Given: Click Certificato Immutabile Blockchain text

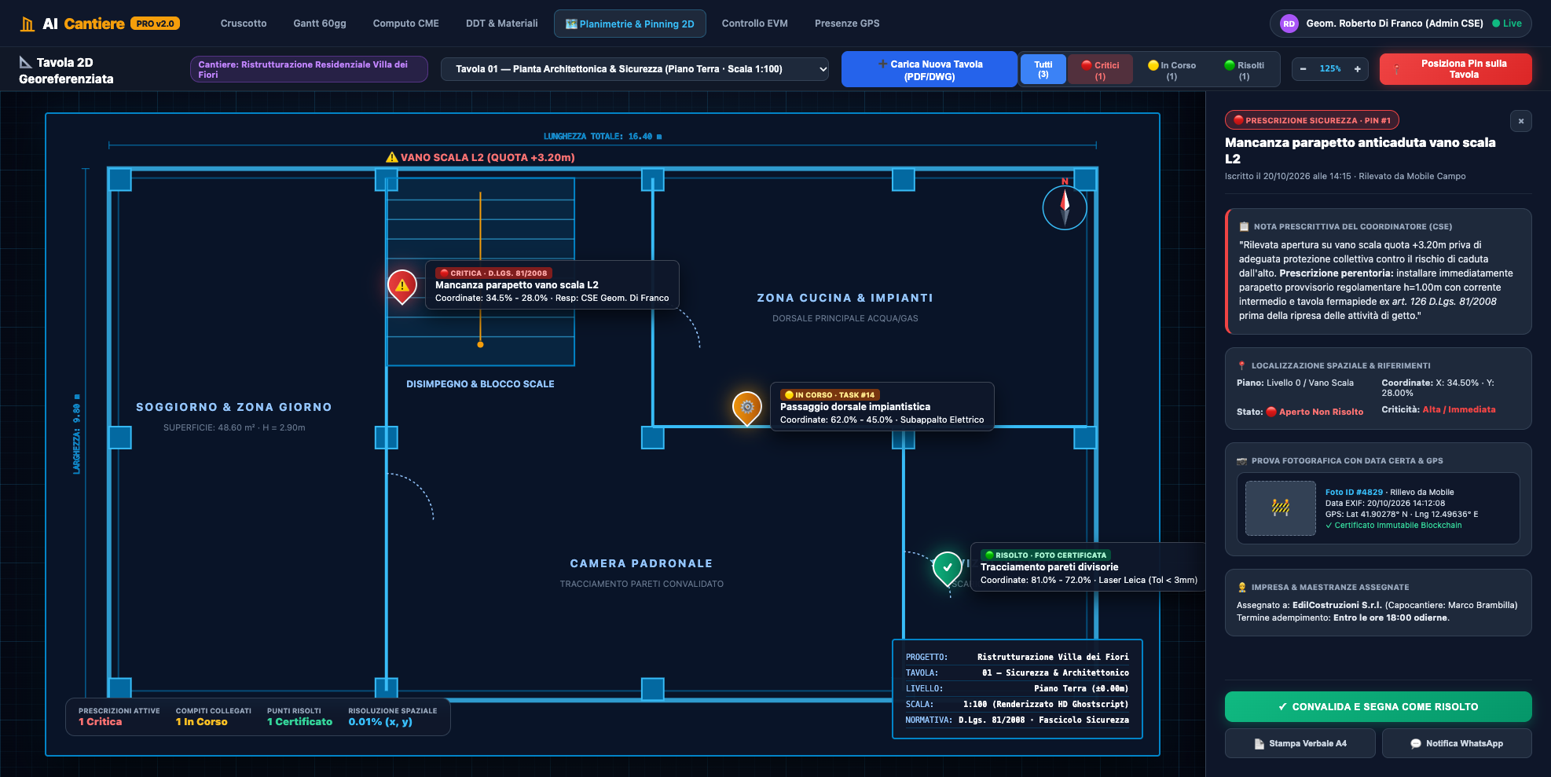Looking at the screenshot, I should click(1394, 526).
